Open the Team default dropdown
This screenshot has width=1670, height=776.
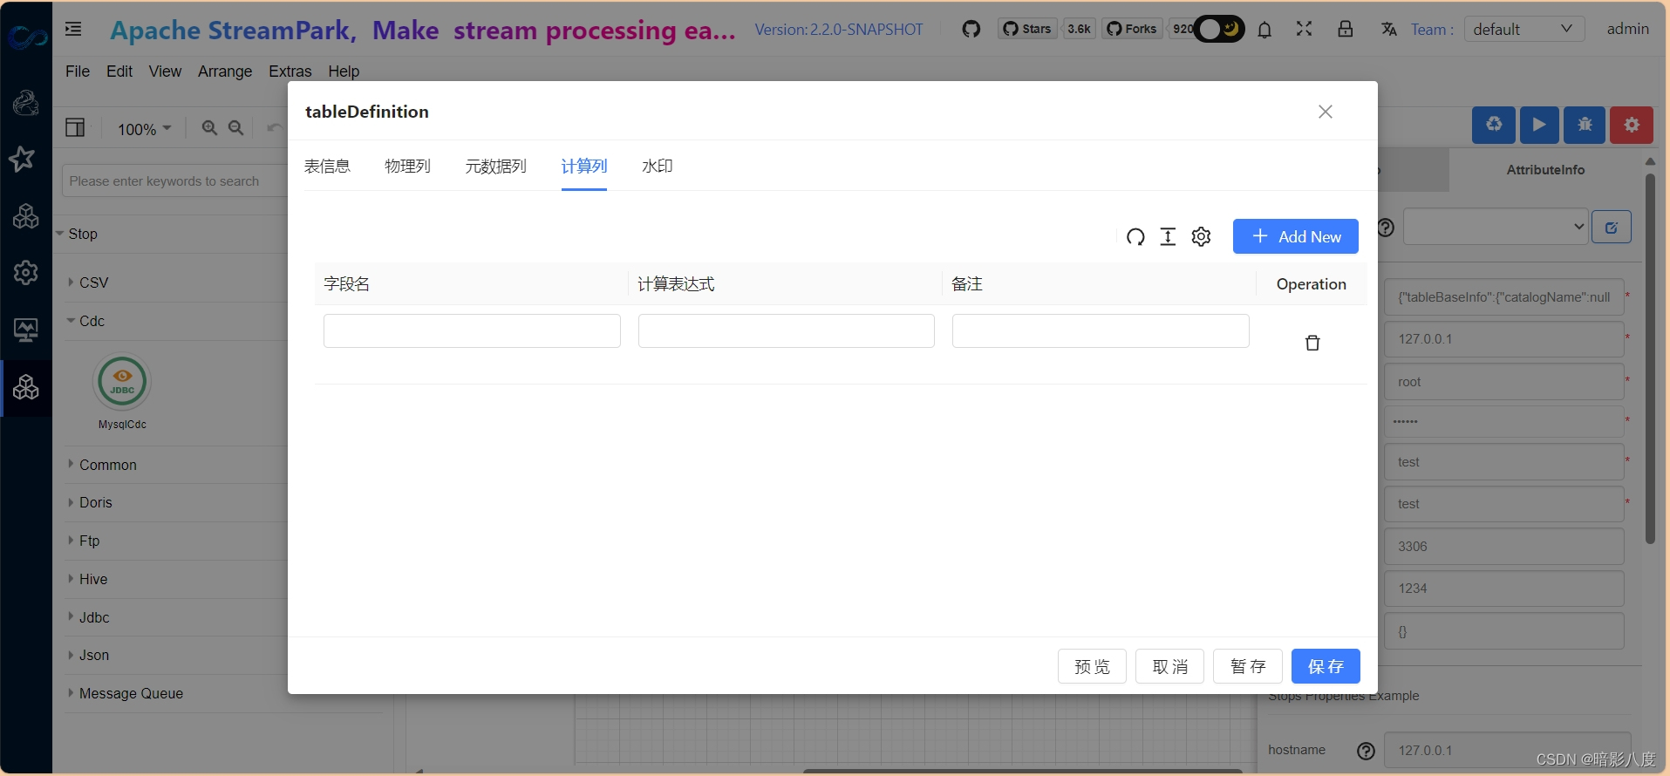click(x=1523, y=29)
